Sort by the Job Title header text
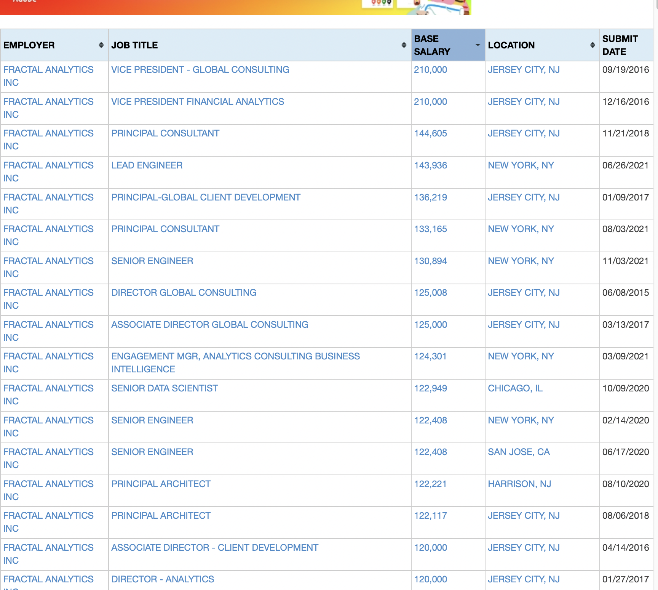This screenshot has width=658, height=590. coord(134,45)
